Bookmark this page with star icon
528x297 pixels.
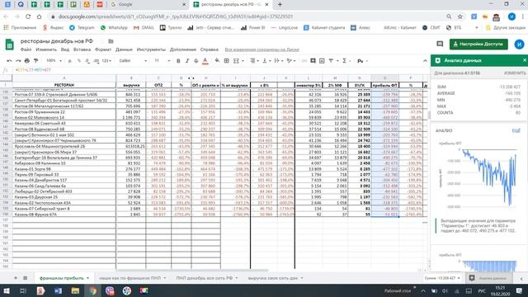[460, 16]
